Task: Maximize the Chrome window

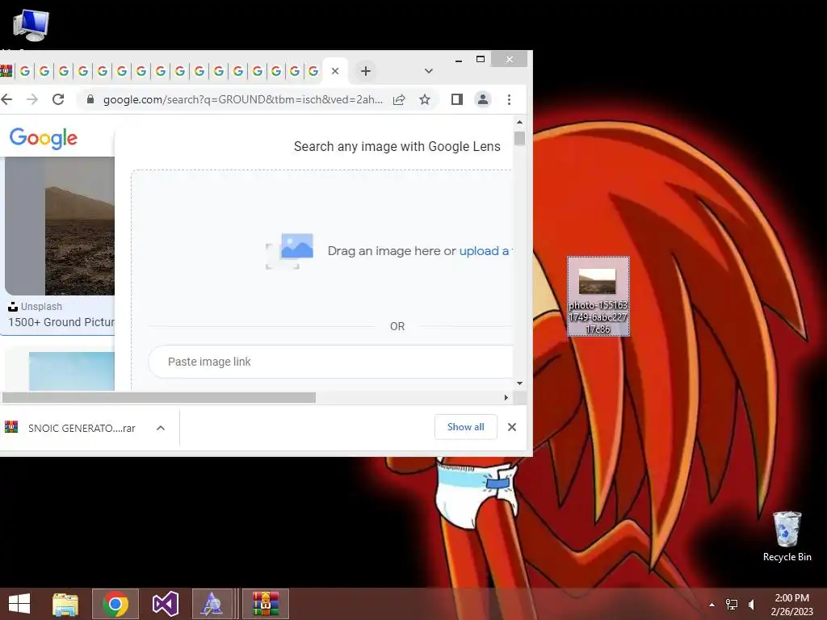Action: (480, 60)
